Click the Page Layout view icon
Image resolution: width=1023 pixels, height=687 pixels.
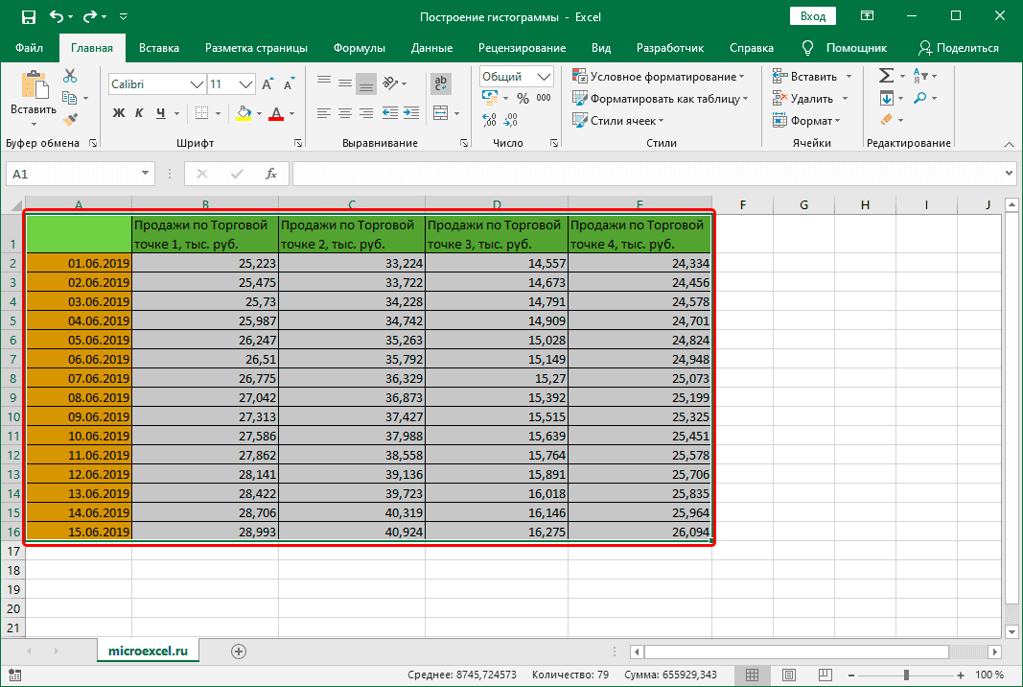[789, 674]
